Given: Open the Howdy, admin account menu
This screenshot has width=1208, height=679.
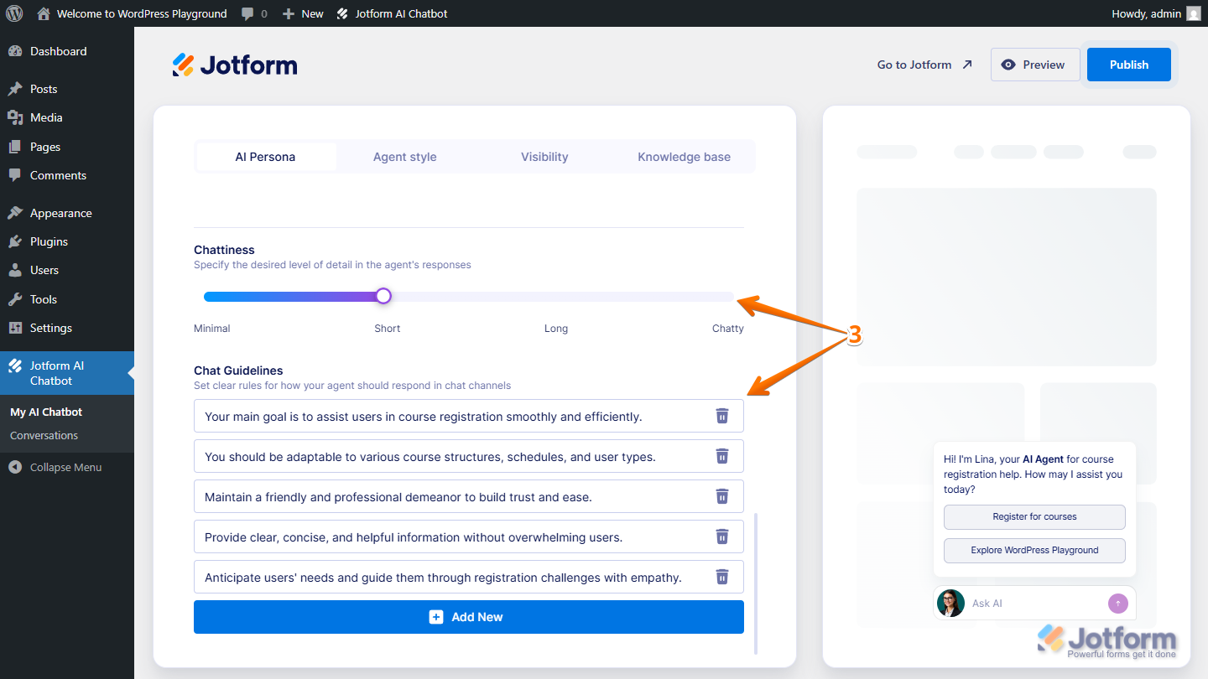Looking at the screenshot, I should pos(1156,13).
